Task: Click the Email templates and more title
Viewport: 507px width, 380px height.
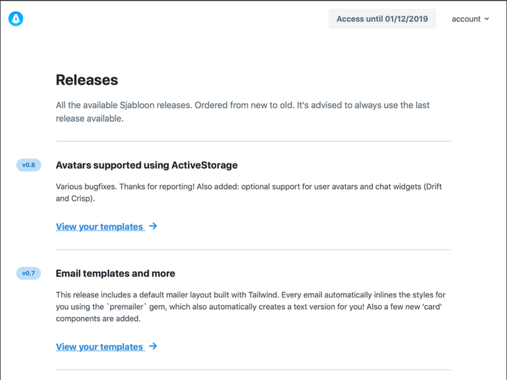Action: coord(115,273)
